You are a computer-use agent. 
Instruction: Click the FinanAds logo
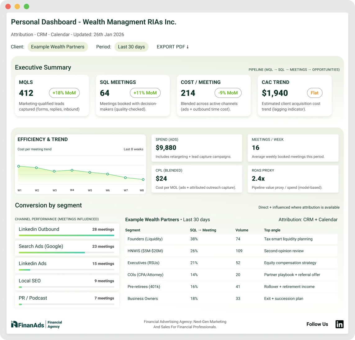pyautogui.click(x=28, y=324)
